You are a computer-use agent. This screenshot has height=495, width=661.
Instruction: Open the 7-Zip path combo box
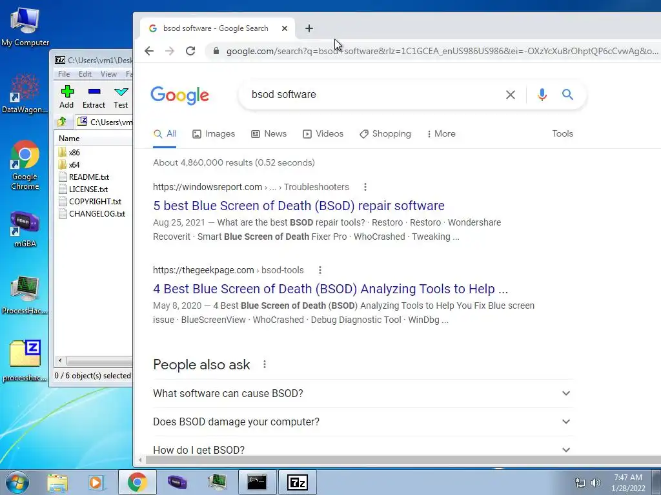click(x=105, y=122)
